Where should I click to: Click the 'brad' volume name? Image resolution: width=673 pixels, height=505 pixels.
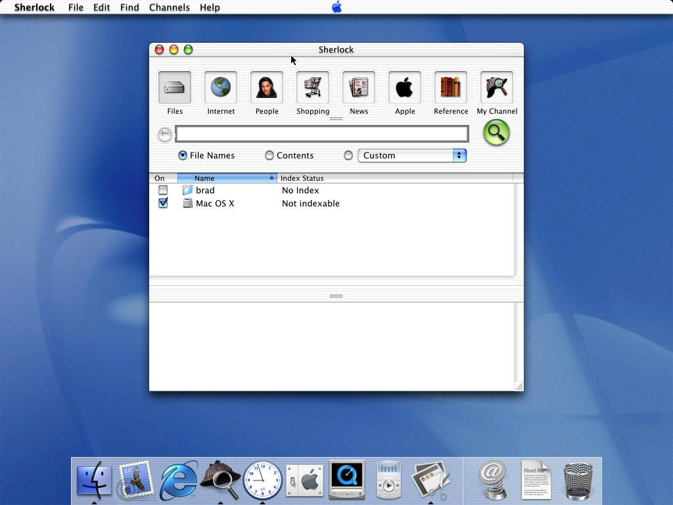tap(205, 190)
